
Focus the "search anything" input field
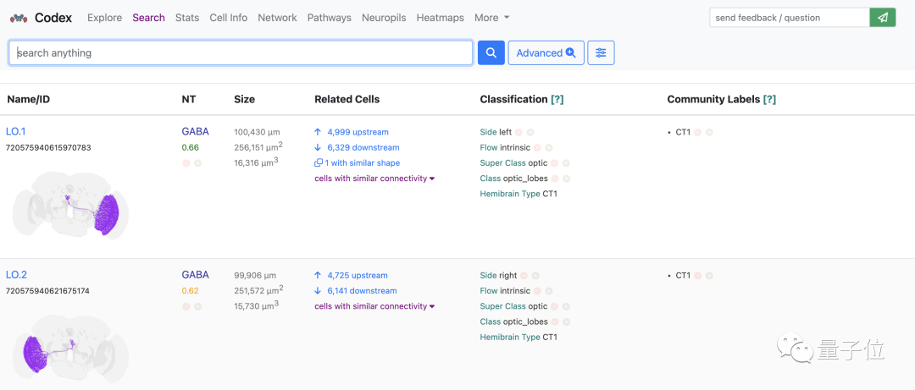point(241,52)
